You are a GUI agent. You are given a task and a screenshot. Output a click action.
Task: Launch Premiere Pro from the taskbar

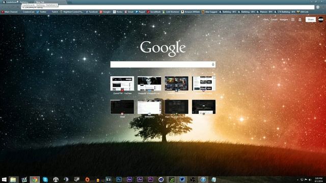151,179
